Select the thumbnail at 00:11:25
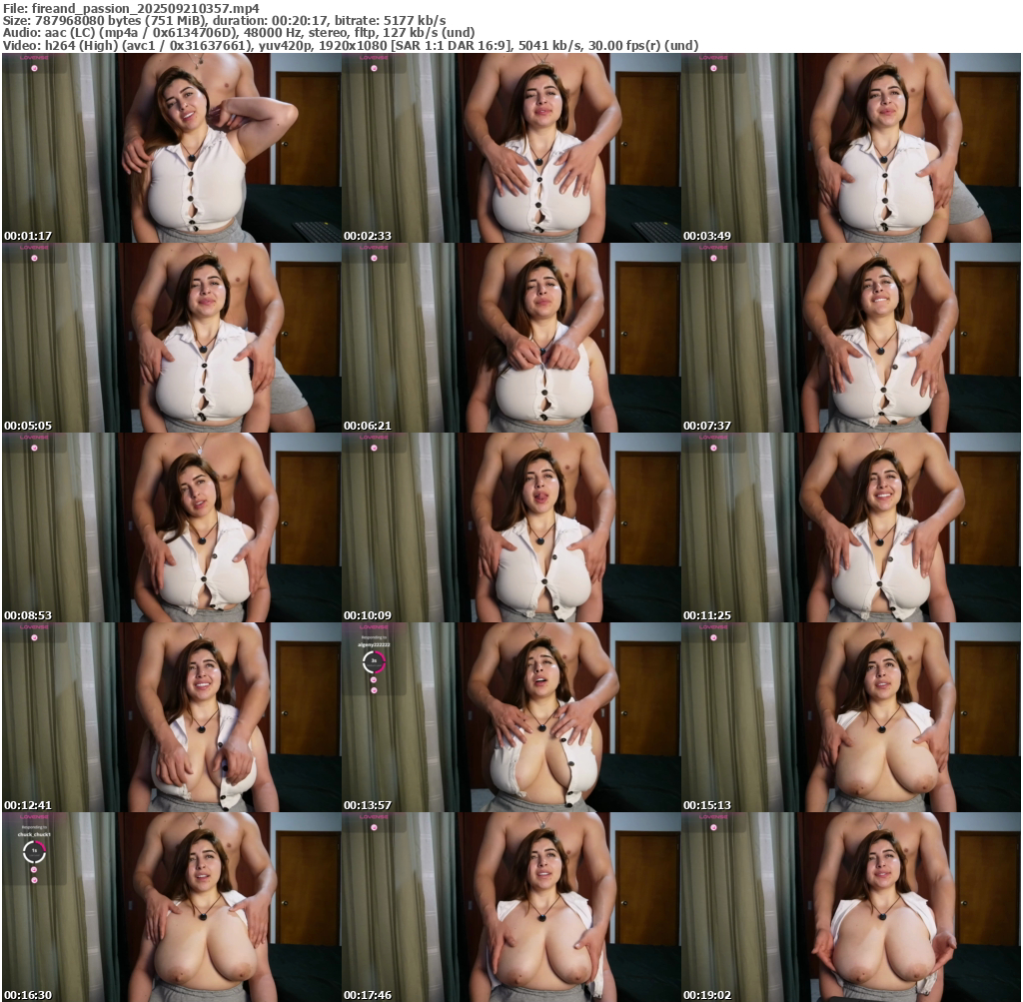This screenshot has width=1023, height=1002. (850, 527)
